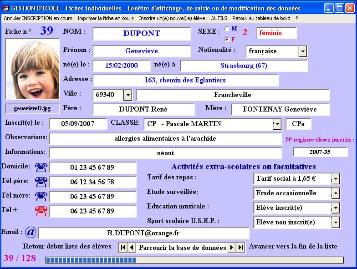The height and width of the screenshot is (269, 357).
Task: Expand the Etude surveillée dropdown
Action: (336, 193)
